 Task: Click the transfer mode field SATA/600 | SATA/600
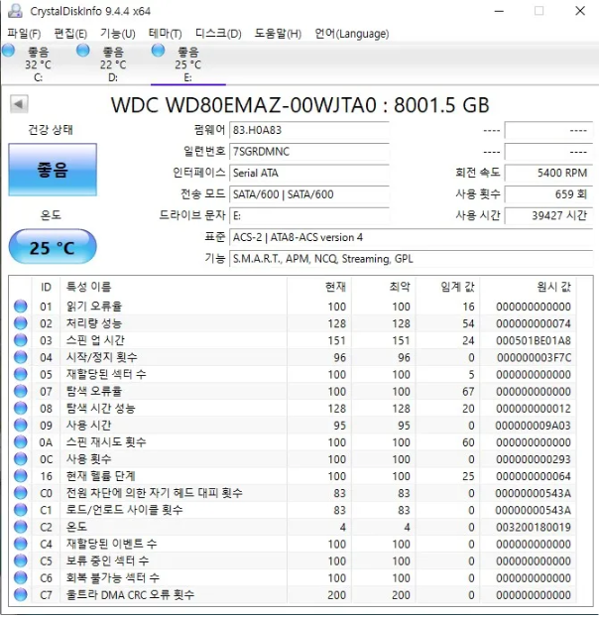coord(309,194)
